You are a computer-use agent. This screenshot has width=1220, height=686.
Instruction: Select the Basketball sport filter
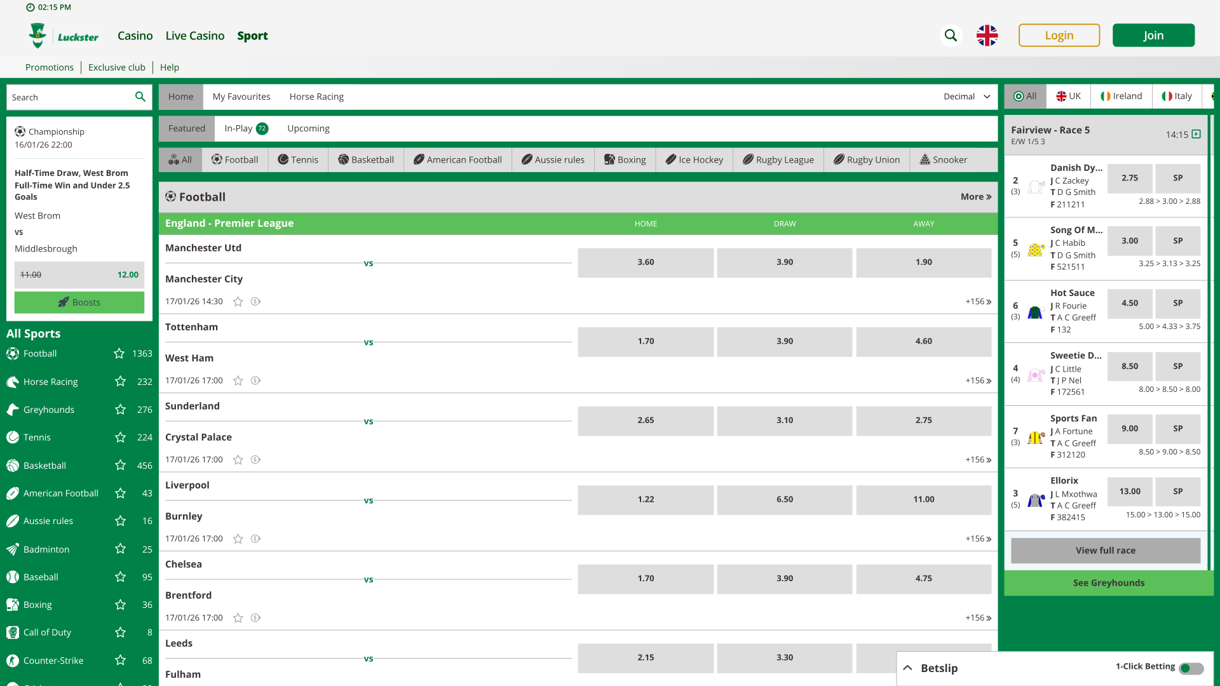tap(366, 159)
